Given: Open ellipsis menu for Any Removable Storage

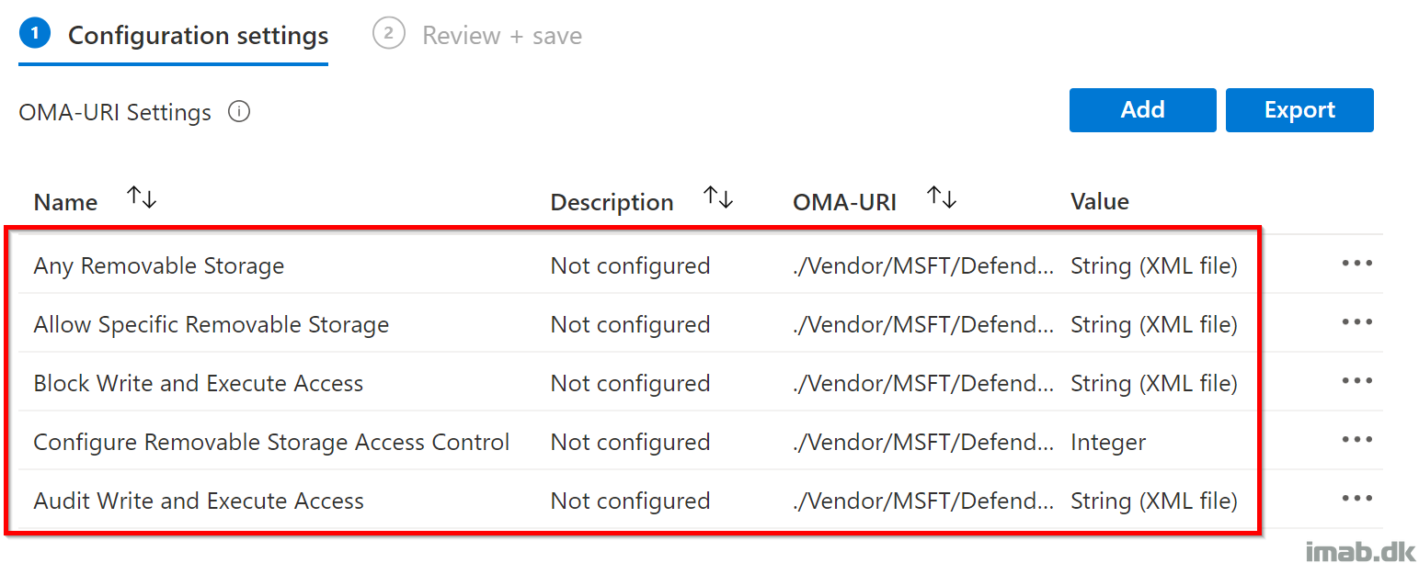Looking at the screenshot, I should click(1356, 264).
